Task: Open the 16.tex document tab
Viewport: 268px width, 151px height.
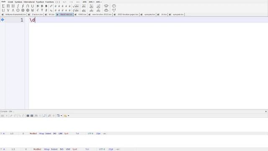Action: pos(162,14)
